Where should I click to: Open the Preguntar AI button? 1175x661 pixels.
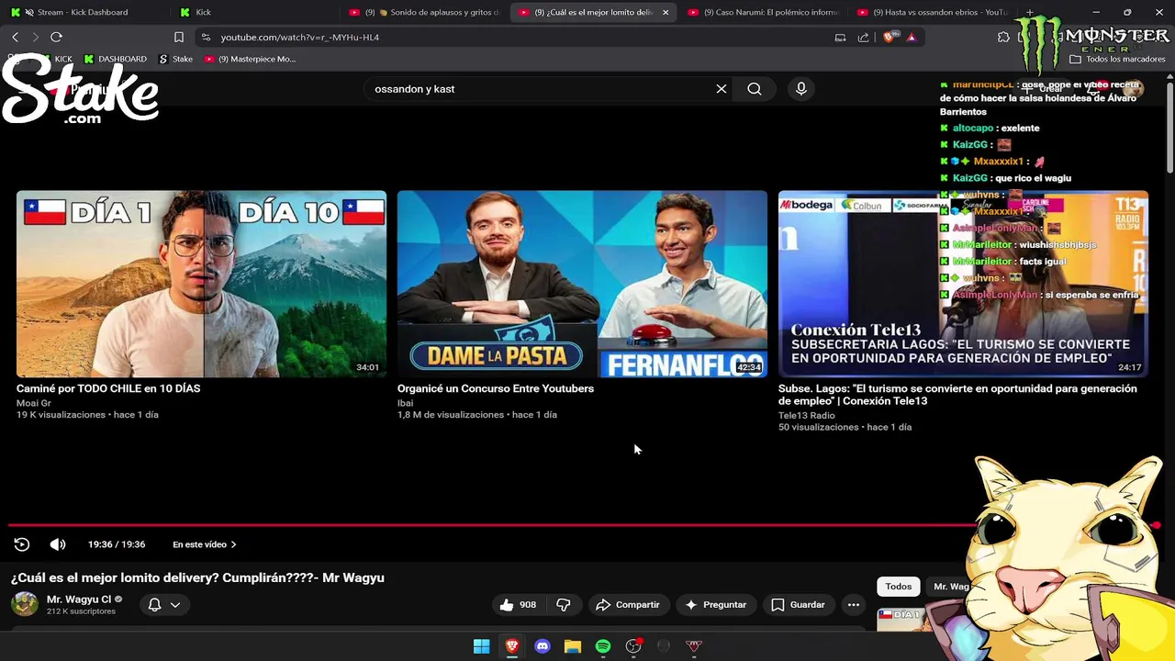tap(716, 605)
